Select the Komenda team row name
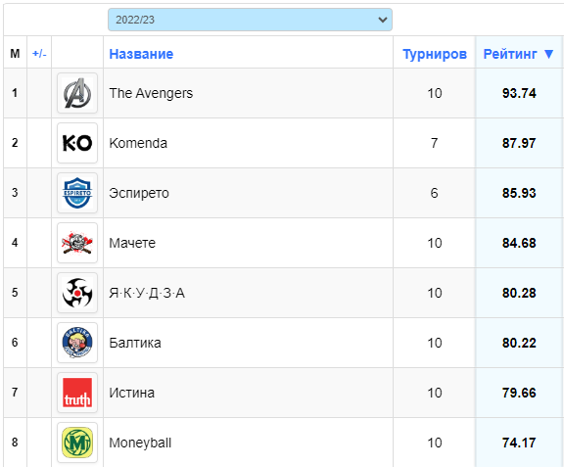The height and width of the screenshot is (467, 564). pyautogui.click(x=138, y=143)
